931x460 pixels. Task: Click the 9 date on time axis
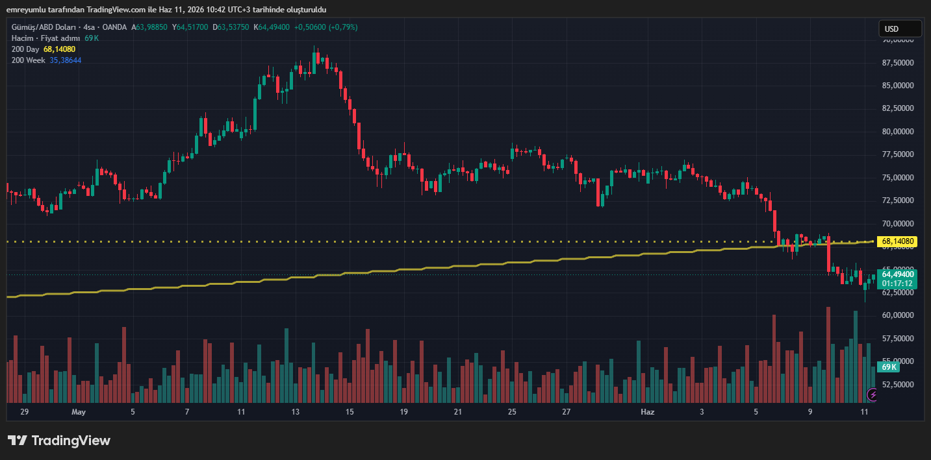coord(810,412)
